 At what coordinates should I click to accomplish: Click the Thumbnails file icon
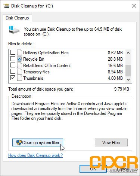[x=19, y=78]
